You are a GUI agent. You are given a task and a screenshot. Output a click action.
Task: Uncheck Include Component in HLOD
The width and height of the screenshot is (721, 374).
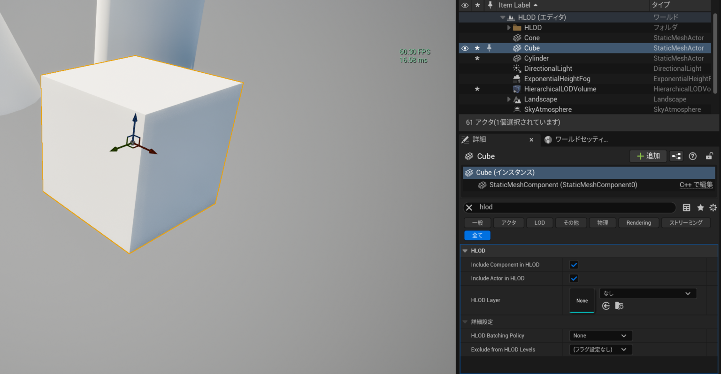[x=574, y=264]
